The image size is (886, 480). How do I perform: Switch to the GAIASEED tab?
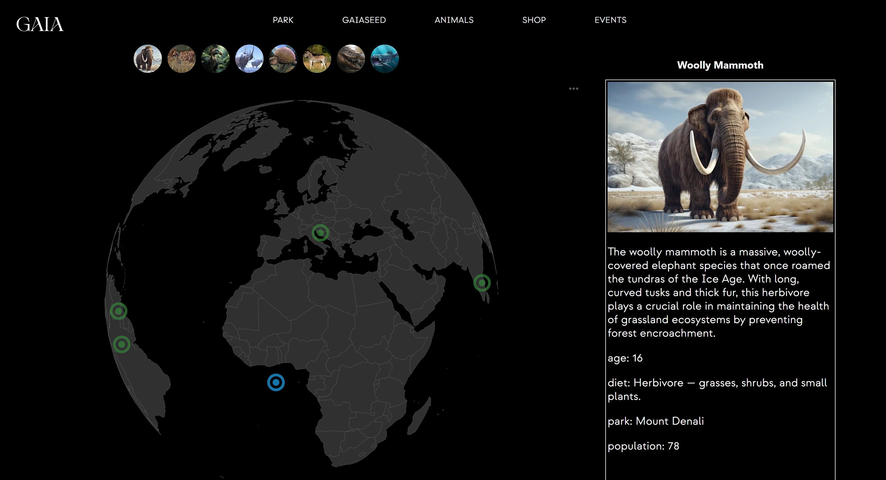pos(364,20)
